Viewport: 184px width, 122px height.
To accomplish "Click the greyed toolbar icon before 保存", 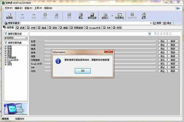I will pyautogui.click(x=56, y=16).
